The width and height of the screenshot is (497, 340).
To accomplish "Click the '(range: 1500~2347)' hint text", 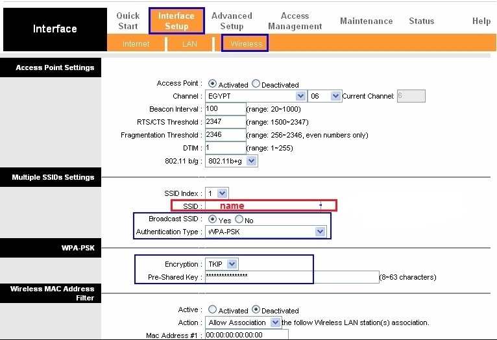I will point(277,123).
